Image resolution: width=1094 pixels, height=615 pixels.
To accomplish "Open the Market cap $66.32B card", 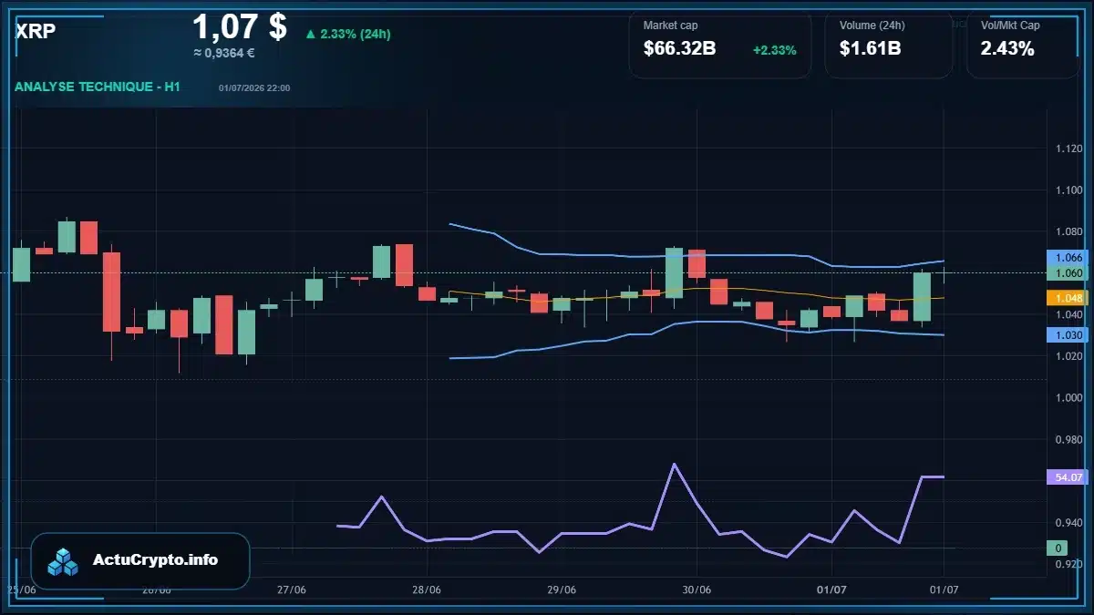I will click(719, 44).
